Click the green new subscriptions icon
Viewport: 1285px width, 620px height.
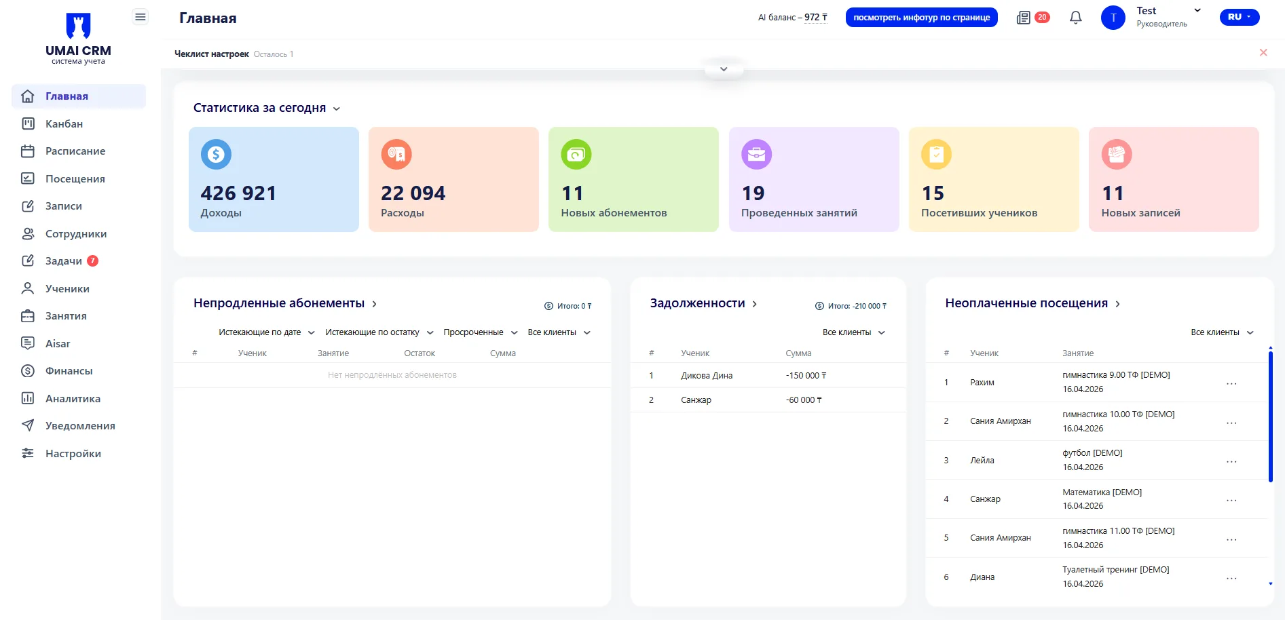576,155
